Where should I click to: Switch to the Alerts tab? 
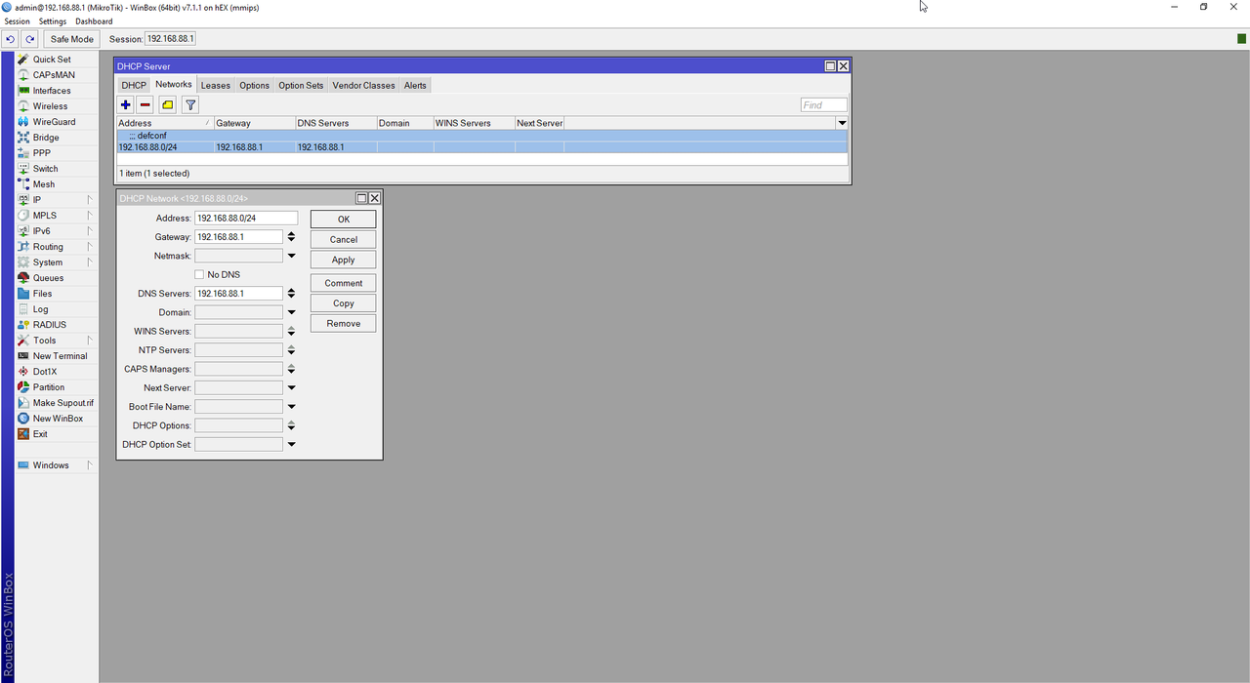click(x=415, y=85)
